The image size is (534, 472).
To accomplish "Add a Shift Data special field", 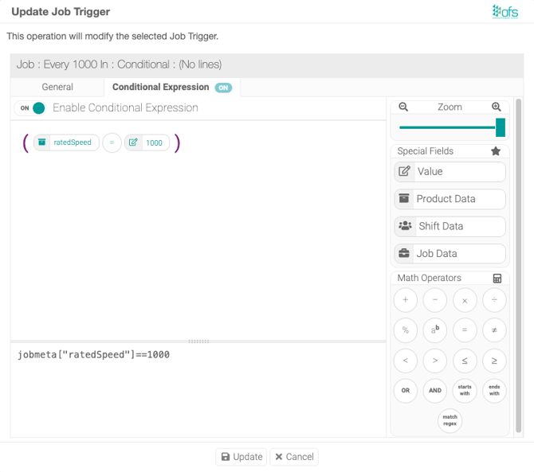I will [x=450, y=226].
